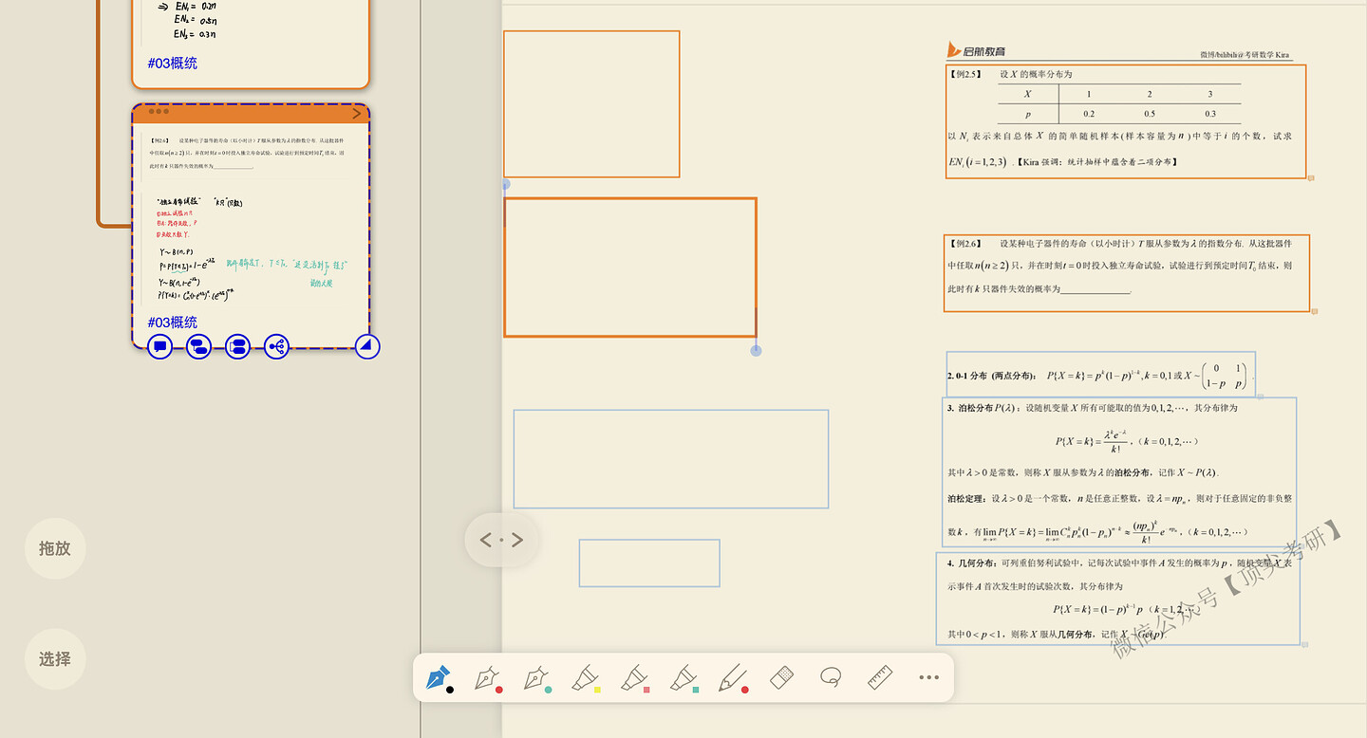The height and width of the screenshot is (738, 1367).
Task: Select the 例2.6 excerpt box in the document
Action: coord(1127,273)
